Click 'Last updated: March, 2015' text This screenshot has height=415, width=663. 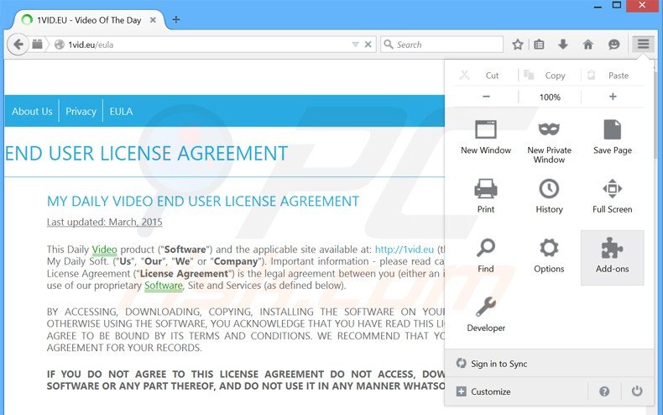104,222
